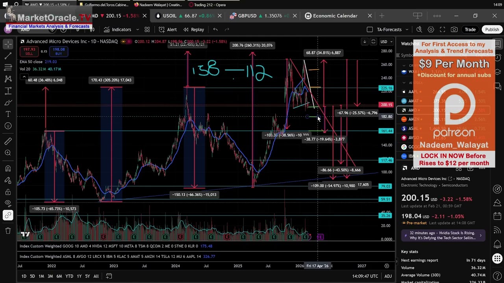Open the emoji icons tool
The height and width of the screenshot is (283, 504).
coord(8,126)
